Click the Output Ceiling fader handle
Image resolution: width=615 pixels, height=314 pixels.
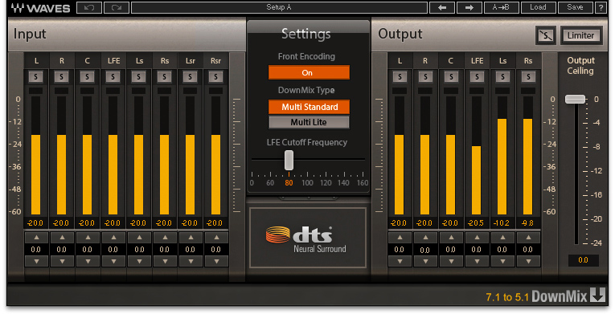(x=575, y=99)
